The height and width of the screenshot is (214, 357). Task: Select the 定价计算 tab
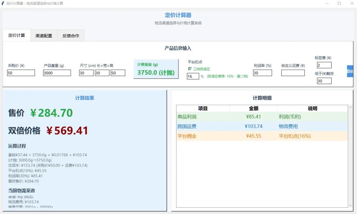tap(17, 35)
